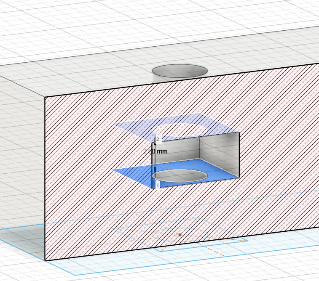Click the origin point dot on the section face
The width and height of the screenshot is (319, 281).
click(x=180, y=235)
